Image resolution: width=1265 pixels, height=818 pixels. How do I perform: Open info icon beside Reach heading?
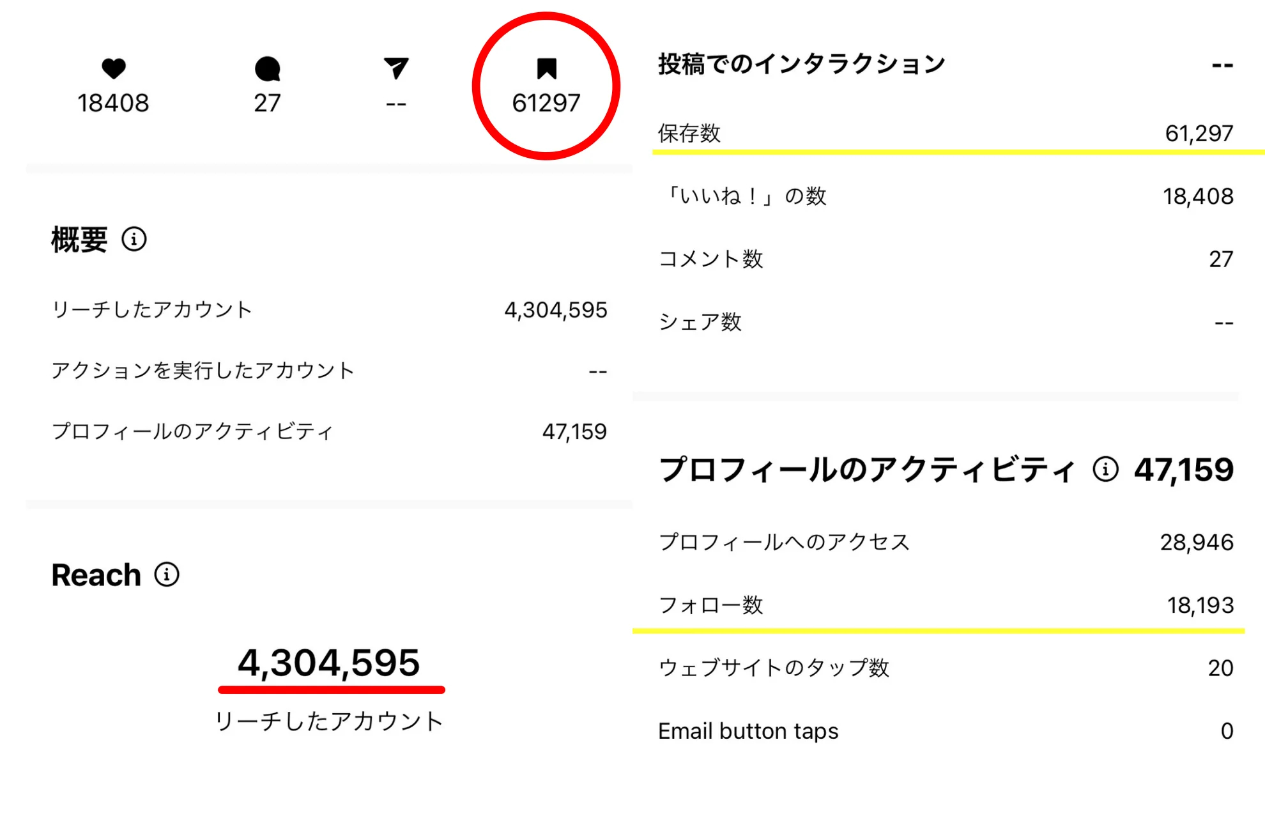tap(167, 575)
